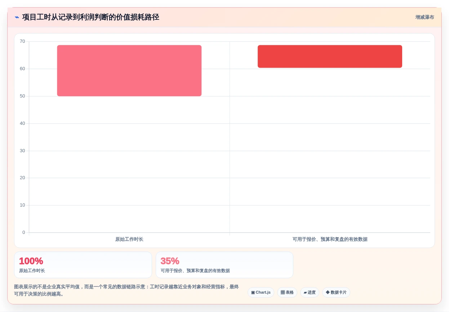Click the y-axis value 20
The width and height of the screenshot is (449, 312).
tap(22, 178)
